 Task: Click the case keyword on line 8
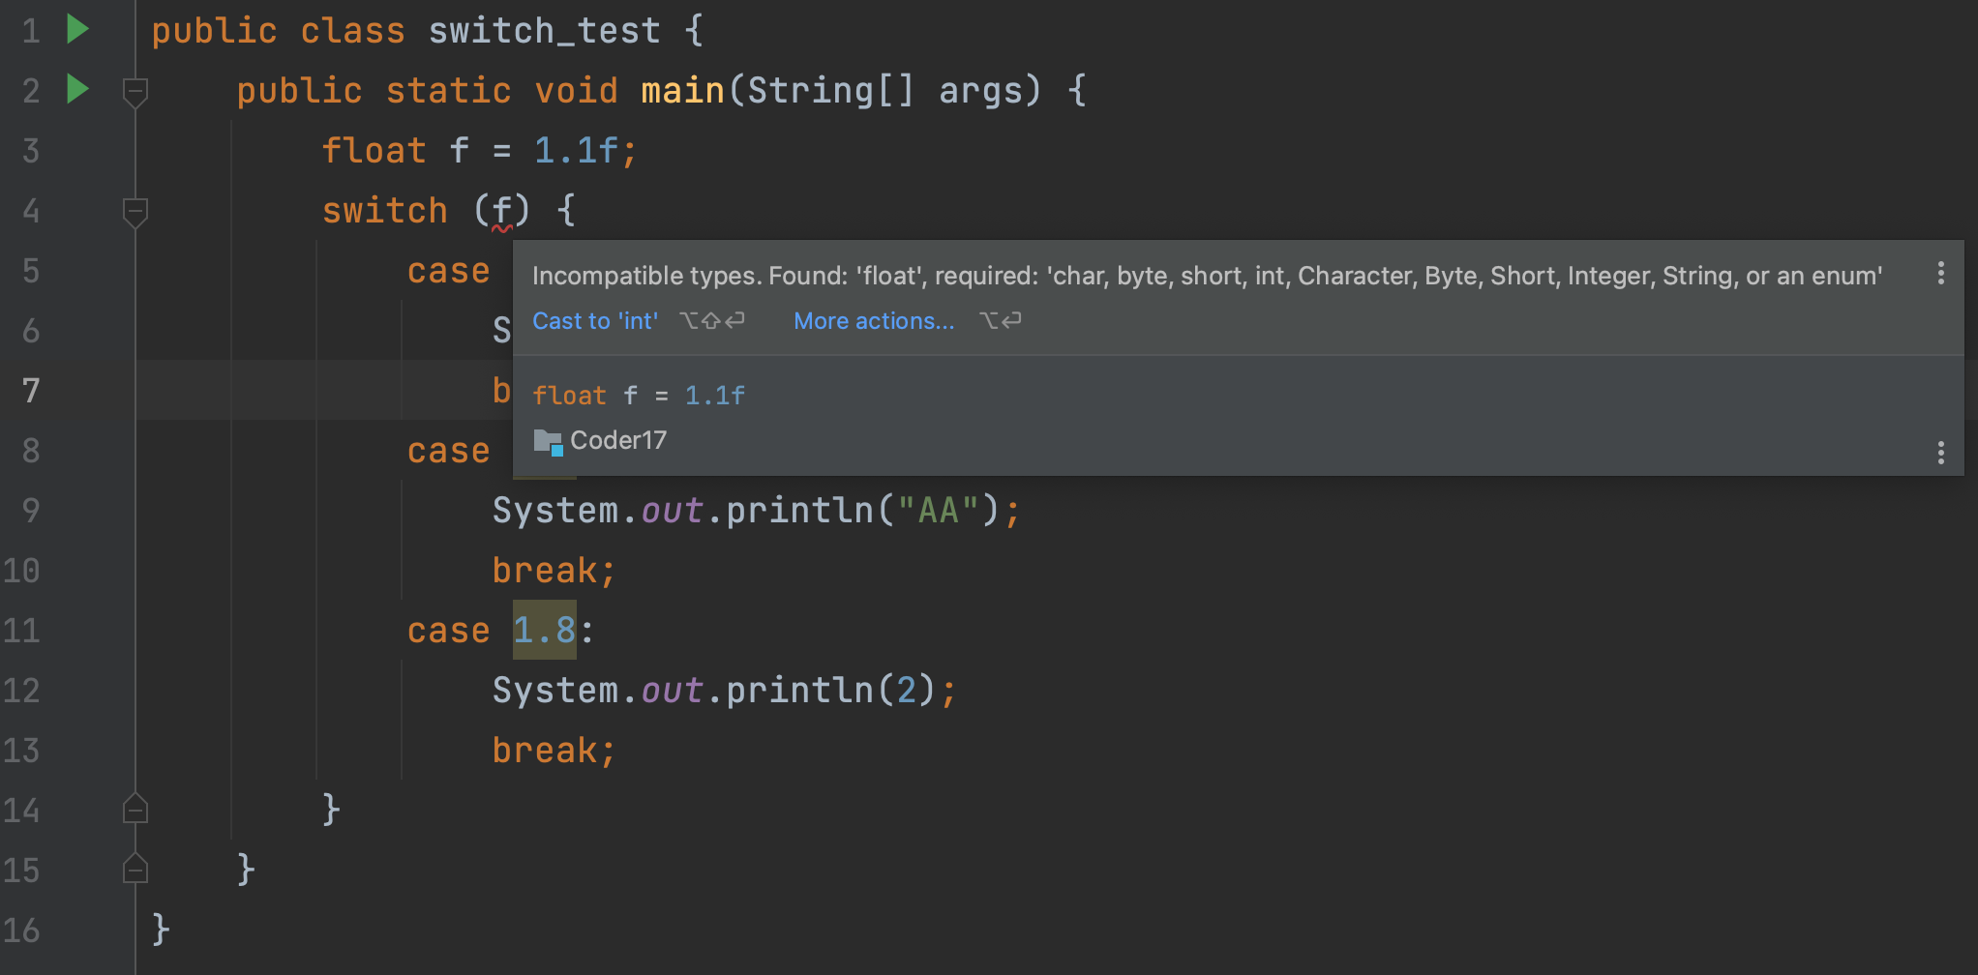pyautogui.click(x=448, y=452)
